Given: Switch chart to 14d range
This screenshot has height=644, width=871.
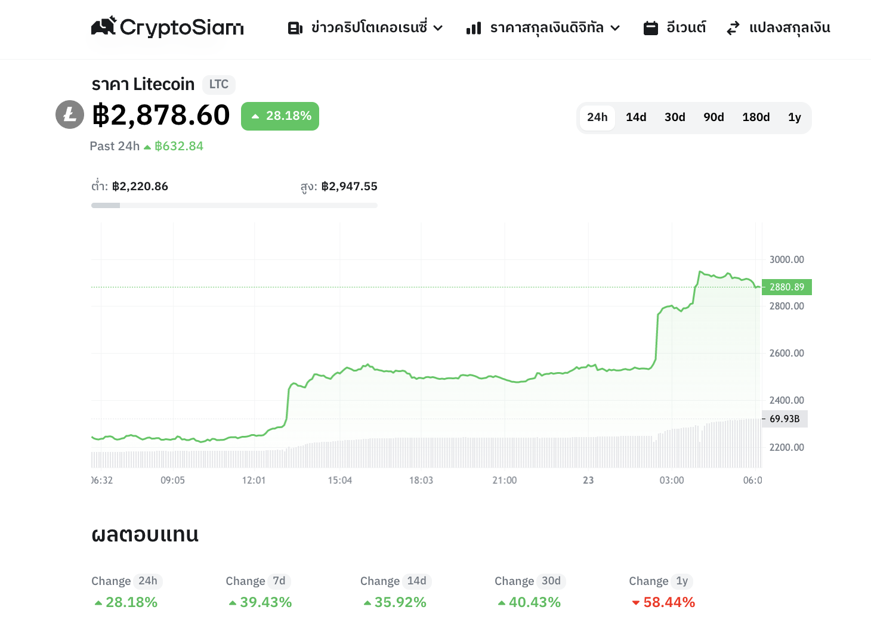Looking at the screenshot, I should [x=636, y=117].
